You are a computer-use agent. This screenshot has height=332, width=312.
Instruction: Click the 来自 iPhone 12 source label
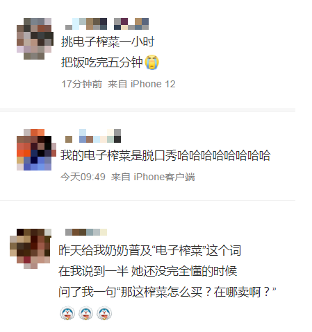tap(142, 84)
